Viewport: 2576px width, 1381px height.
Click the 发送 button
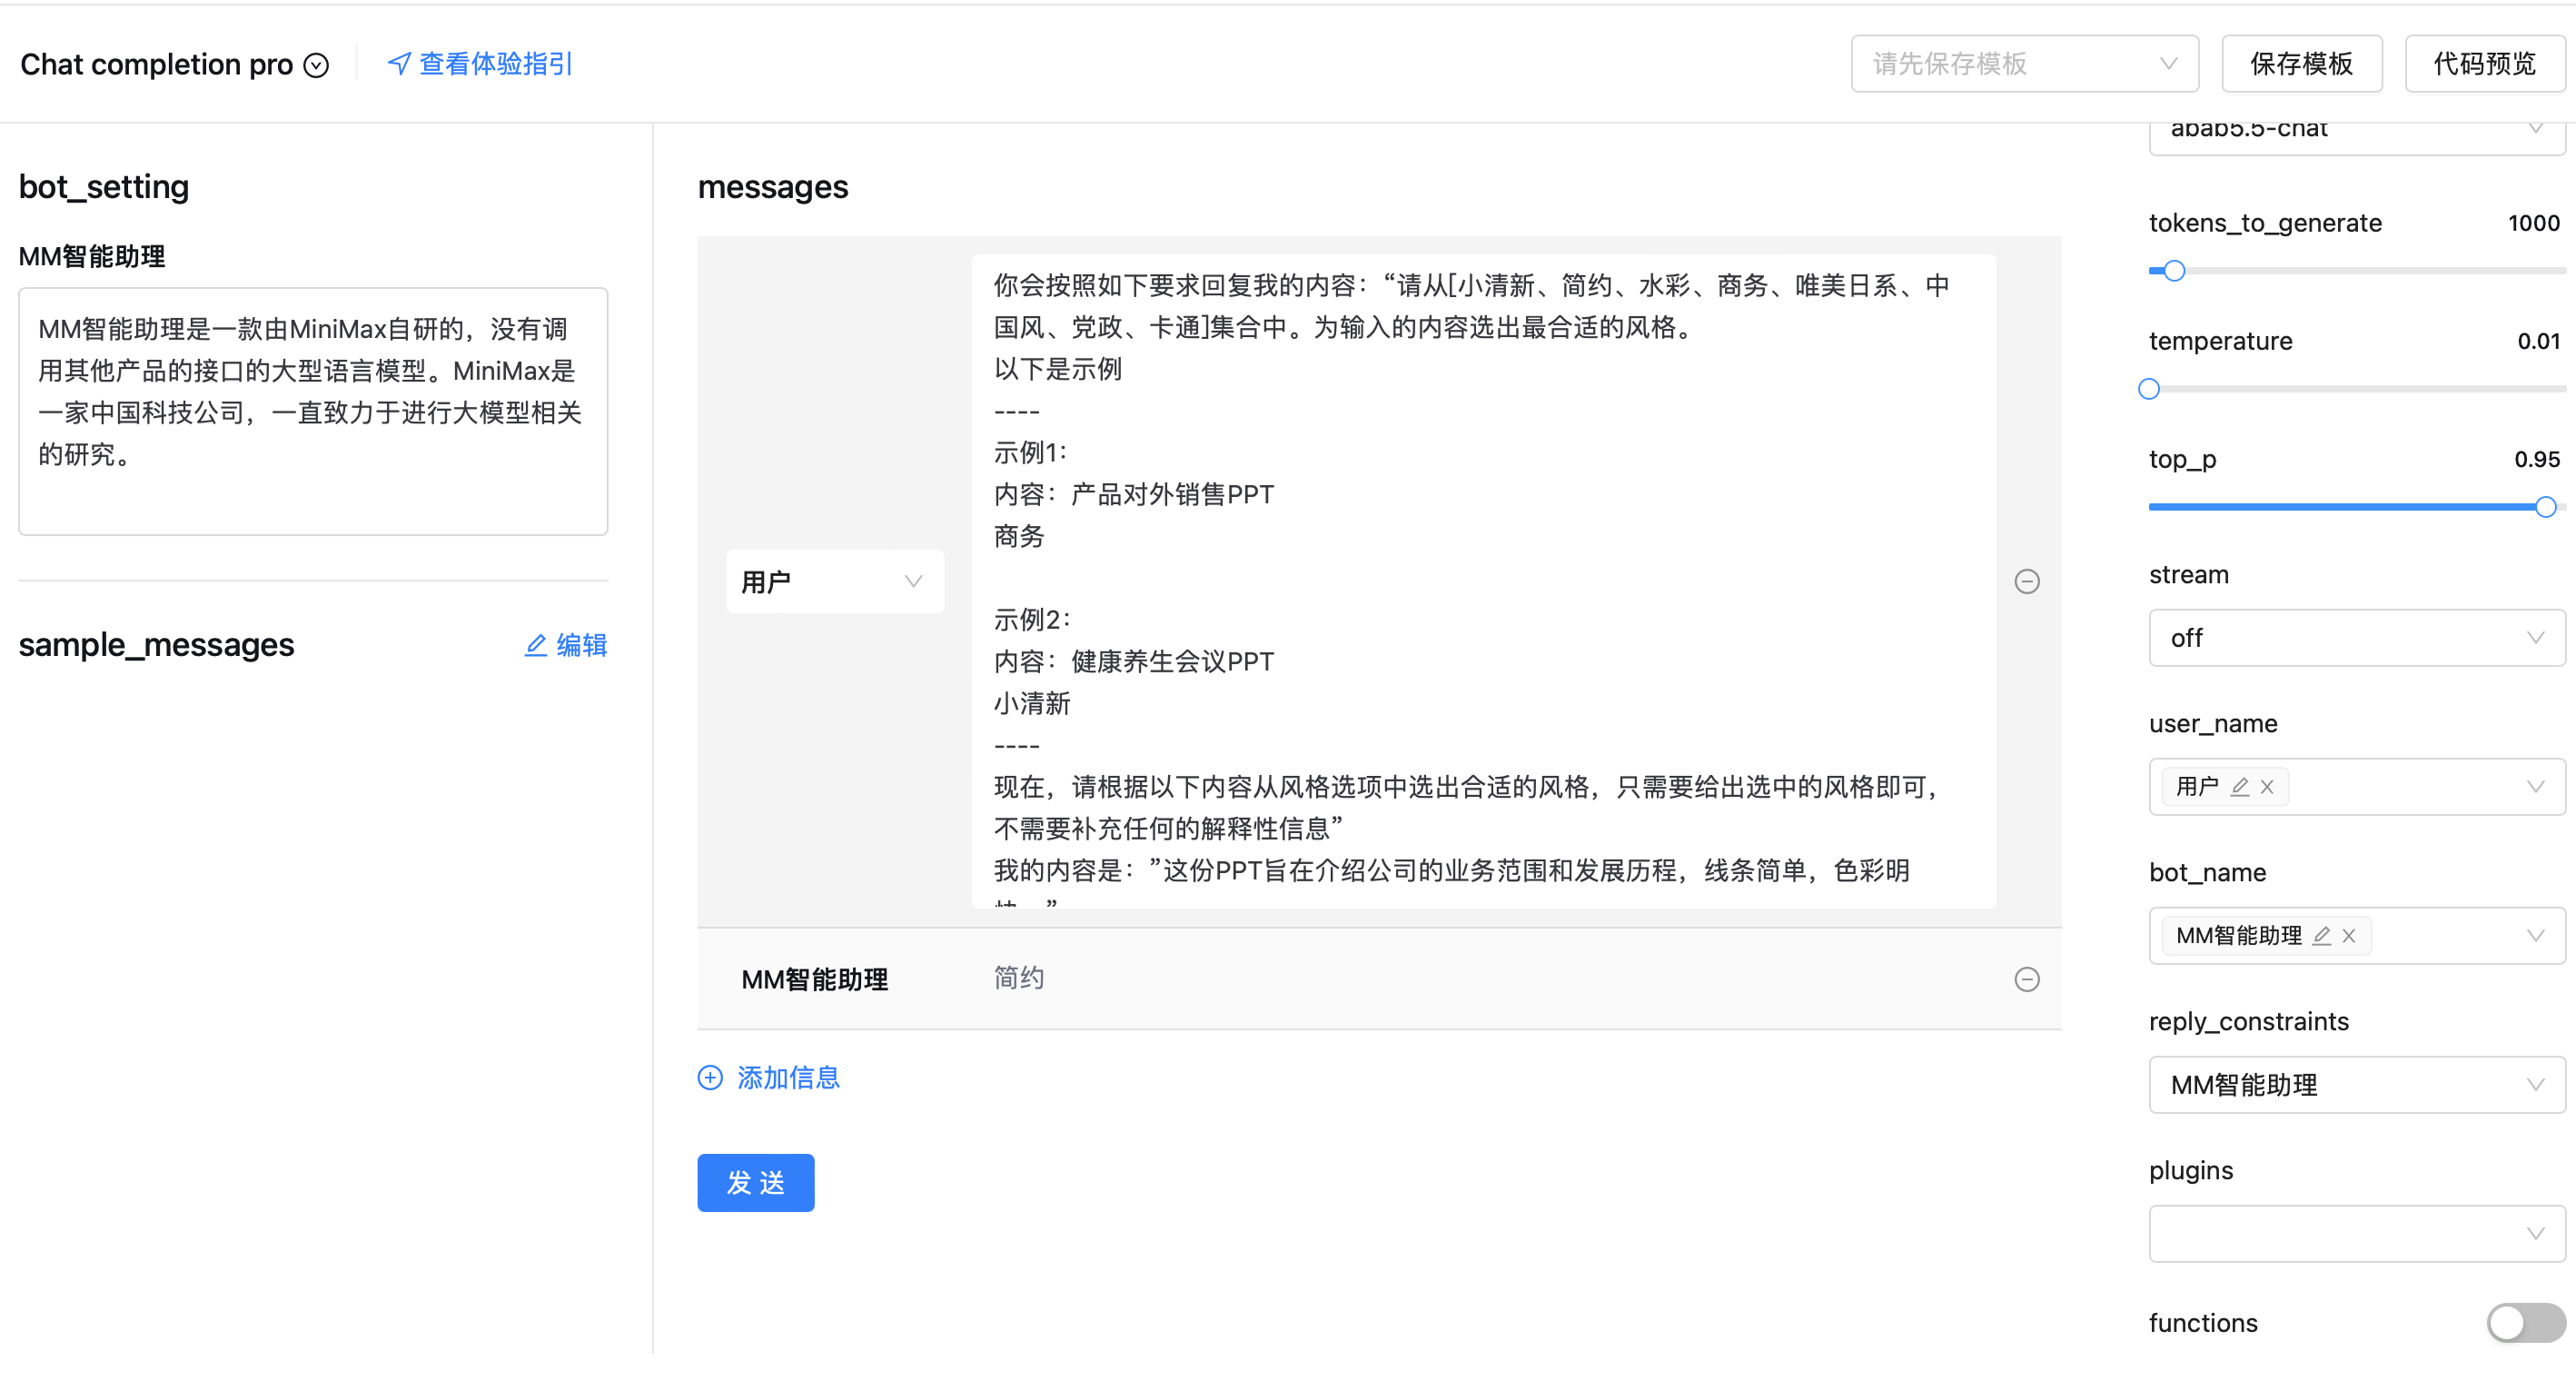[755, 1183]
